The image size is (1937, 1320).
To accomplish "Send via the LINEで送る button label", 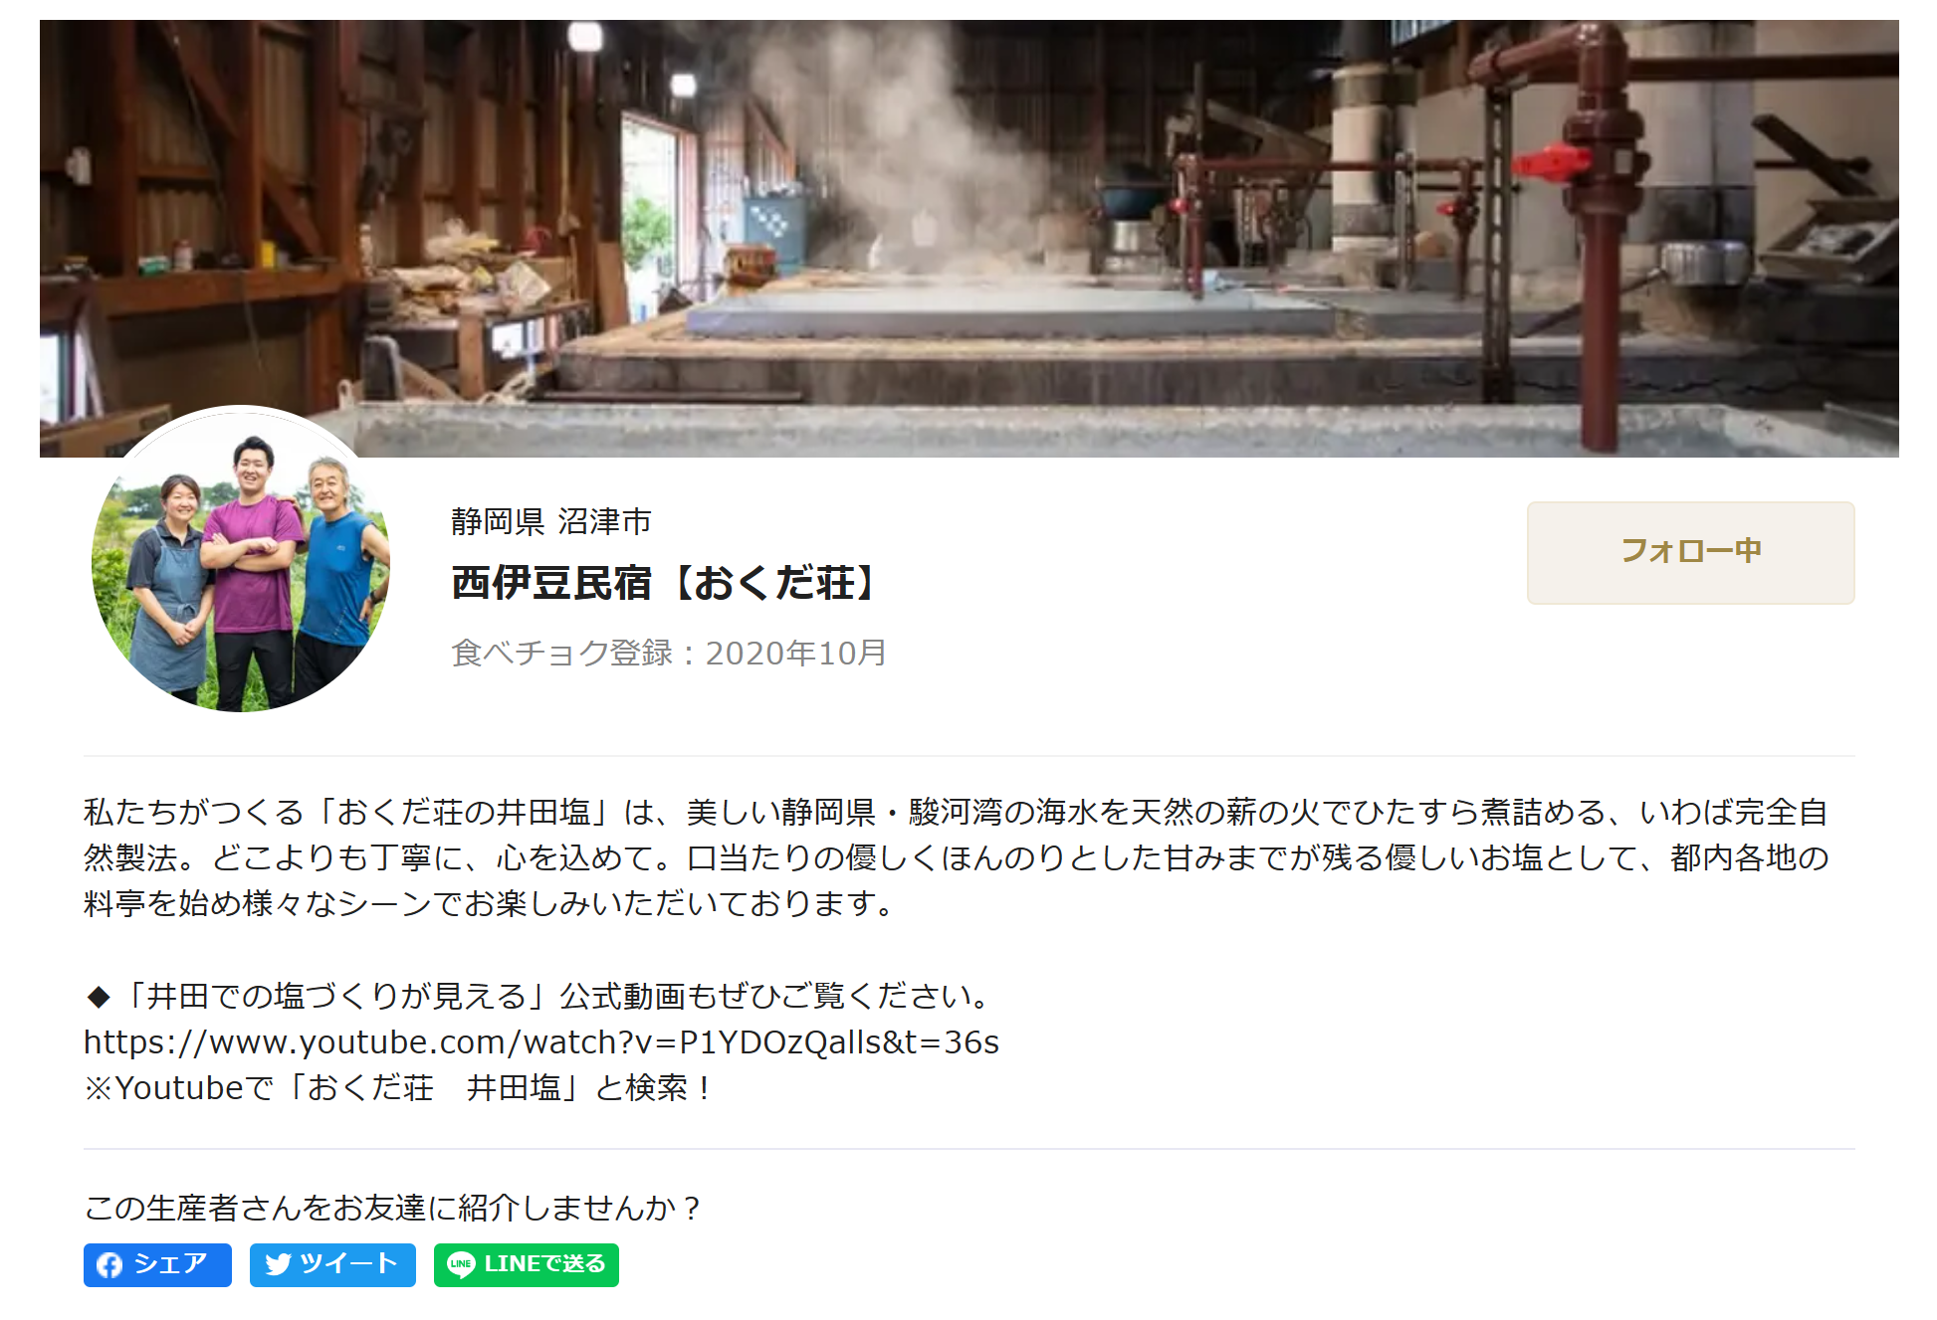I will tap(544, 1263).
